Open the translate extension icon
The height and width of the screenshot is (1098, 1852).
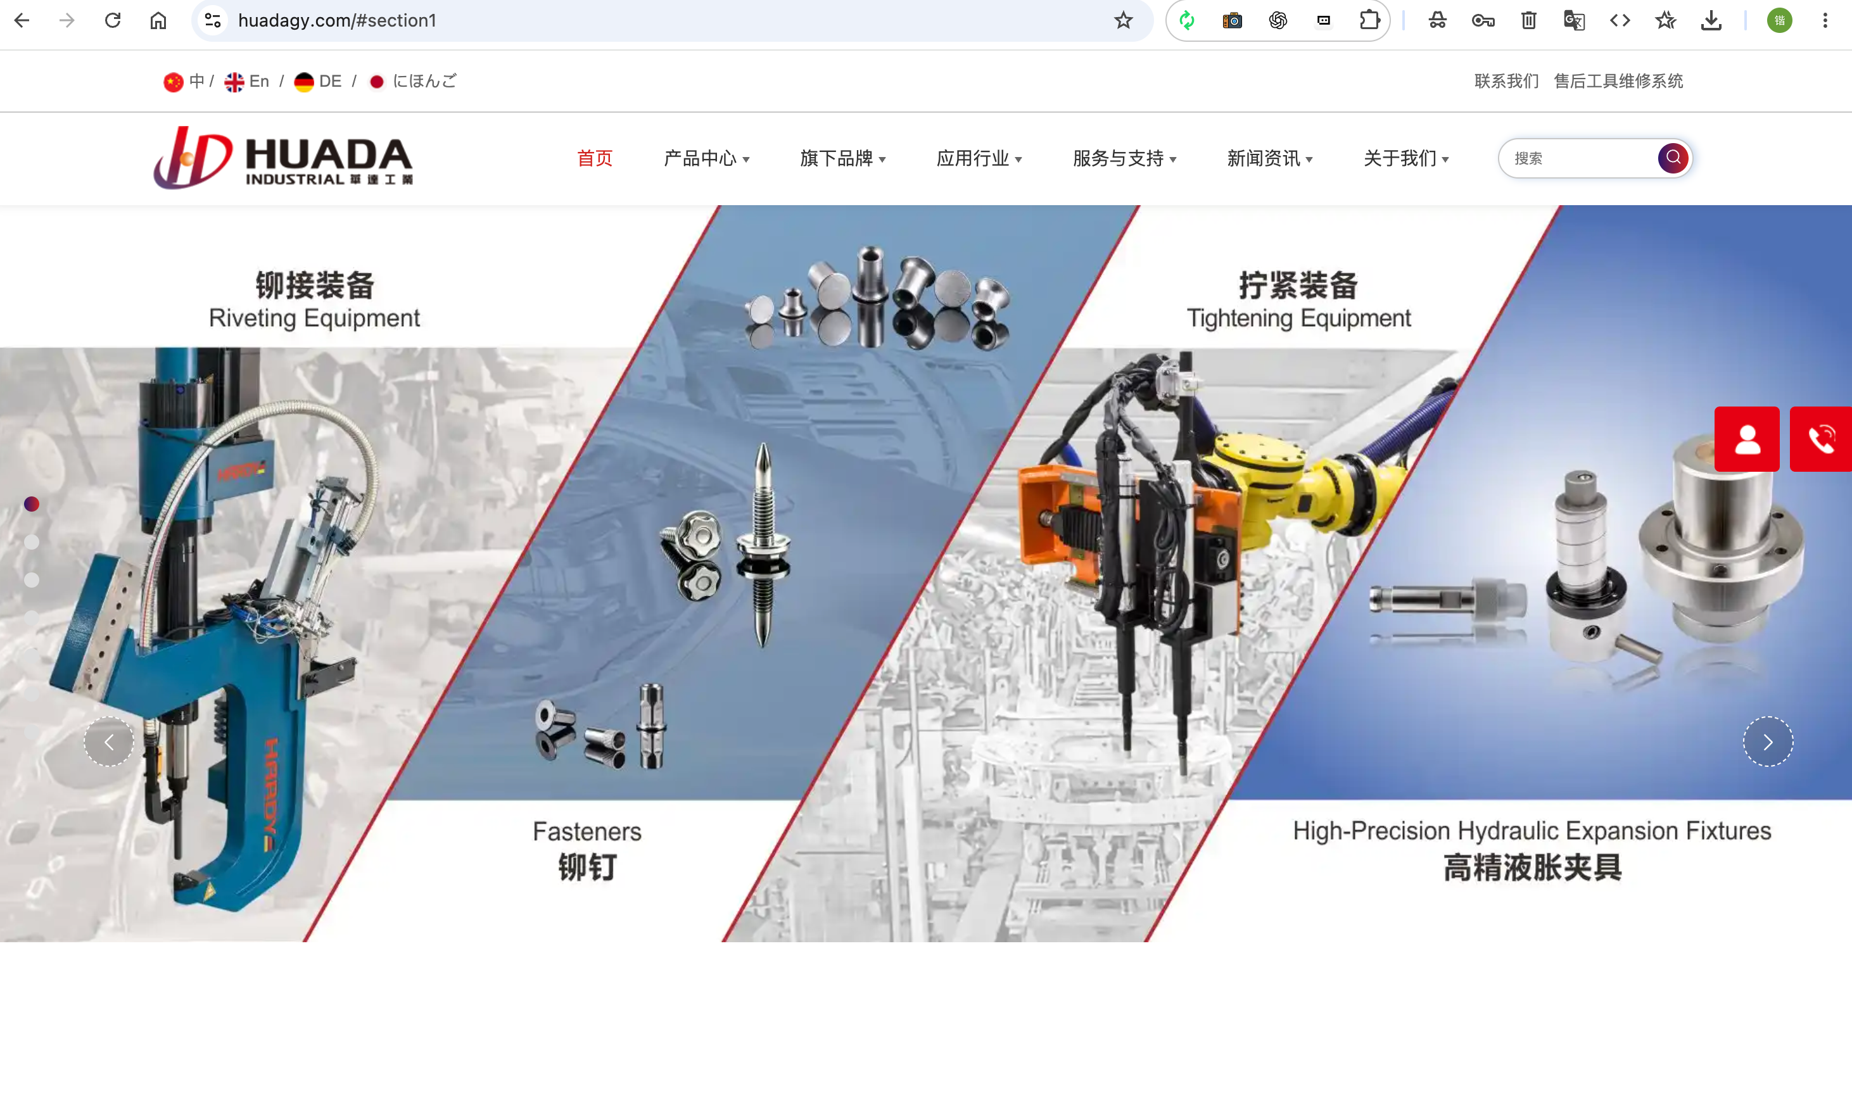(1574, 20)
